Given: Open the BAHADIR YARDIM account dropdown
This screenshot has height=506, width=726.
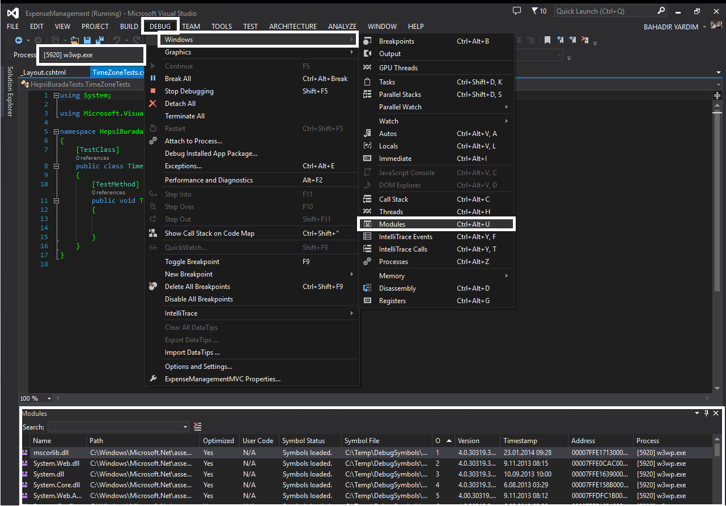Looking at the screenshot, I should coord(704,27).
